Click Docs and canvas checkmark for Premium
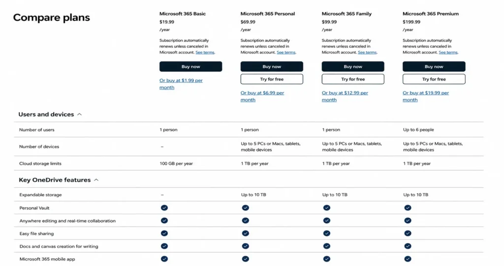The width and height of the screenshot is (504, 266). 408,246
